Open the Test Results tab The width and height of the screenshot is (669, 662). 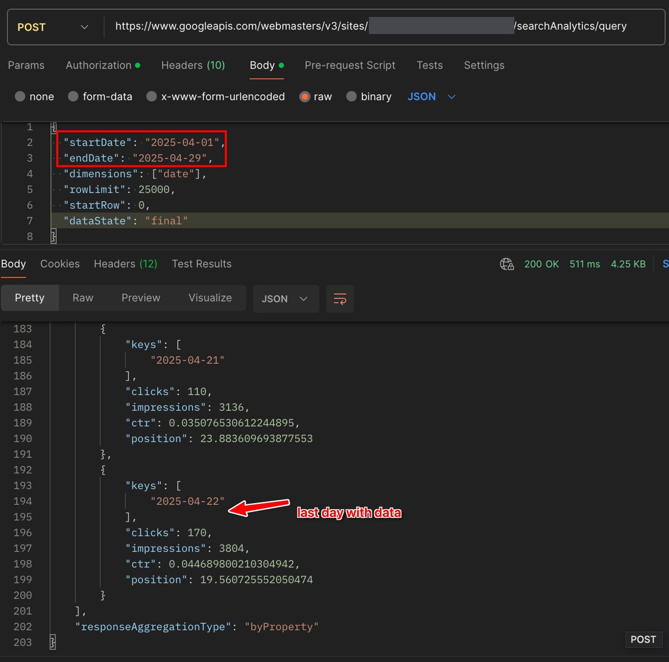202,264
